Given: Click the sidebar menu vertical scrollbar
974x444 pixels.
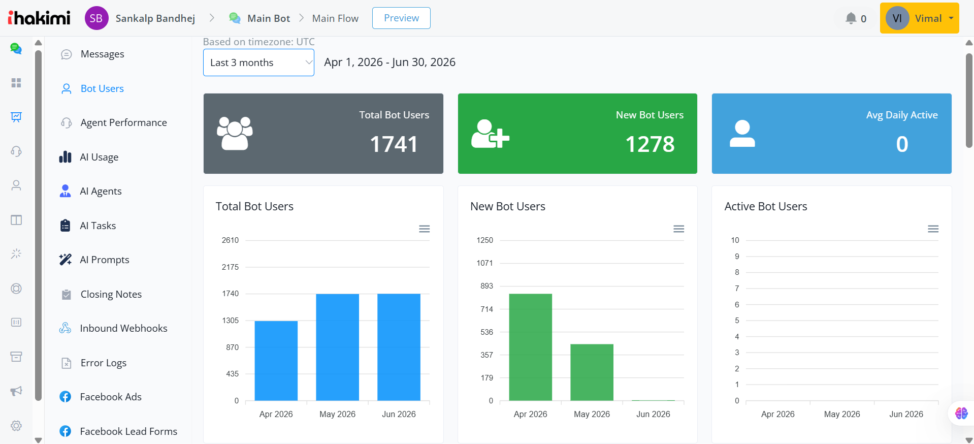Looking at the screenshot, I should 38,226.
